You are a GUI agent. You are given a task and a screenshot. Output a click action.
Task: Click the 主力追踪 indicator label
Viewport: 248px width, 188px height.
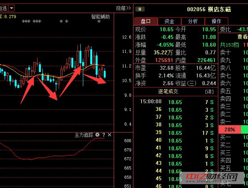pos(84,135)
